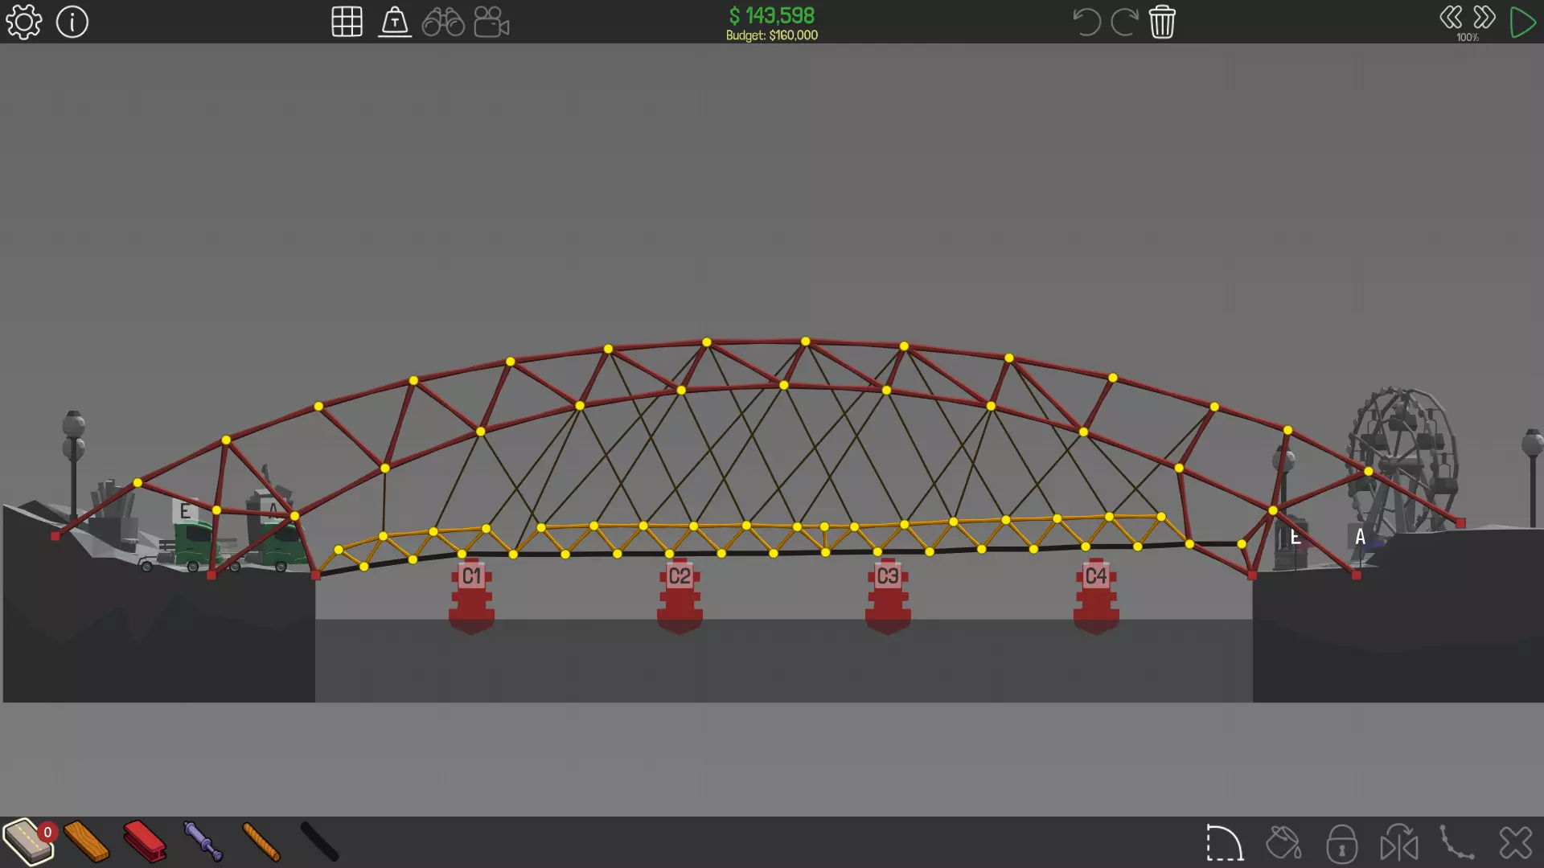
Task: Select the rope material
Action: [261, 841]
